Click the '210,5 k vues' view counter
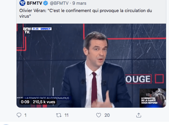 pos(44,102)
